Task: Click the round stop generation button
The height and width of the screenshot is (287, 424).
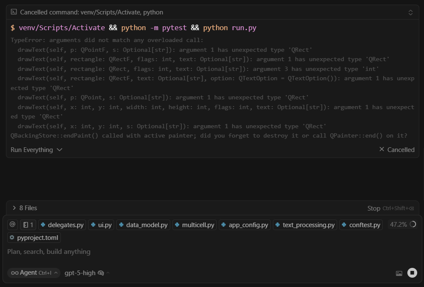Action: pos(412,273)
